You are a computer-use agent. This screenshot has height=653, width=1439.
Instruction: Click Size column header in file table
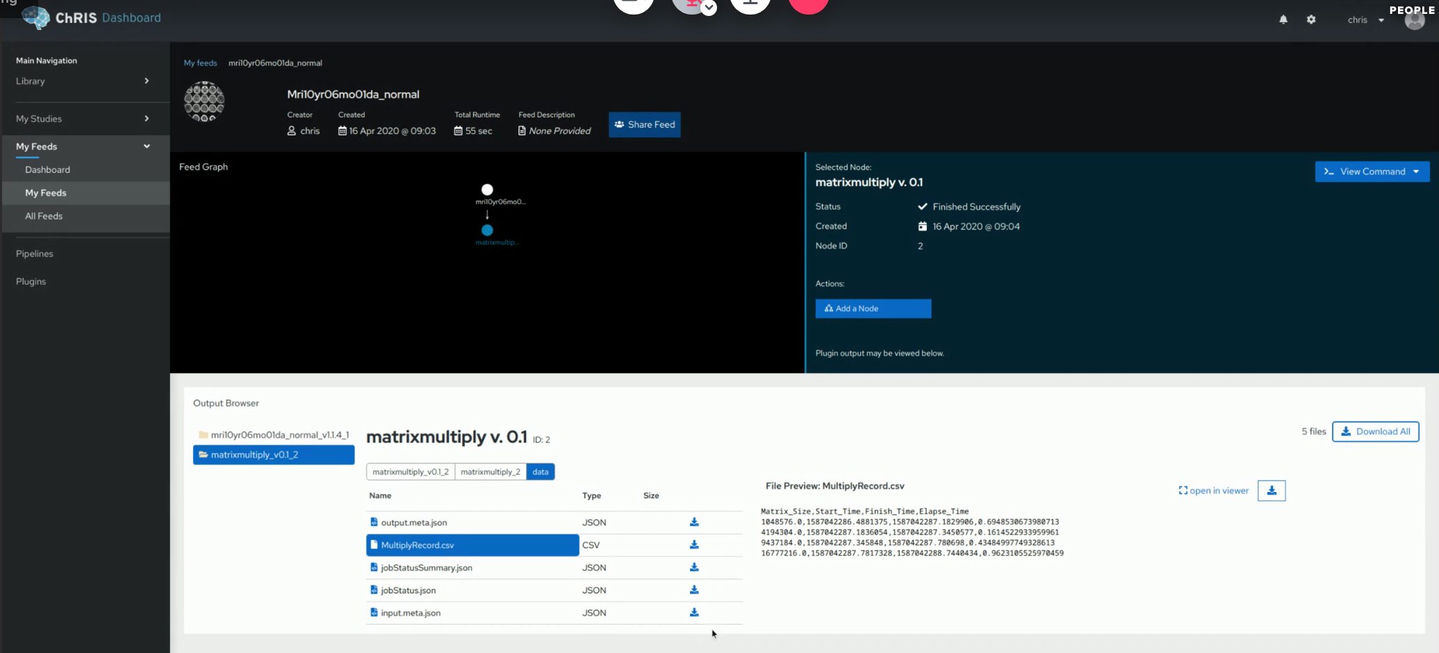coord(651,495)
